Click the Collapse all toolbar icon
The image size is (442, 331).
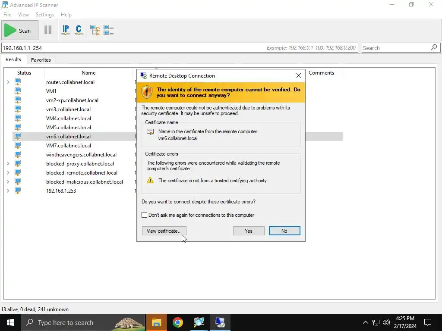point(108,30)
